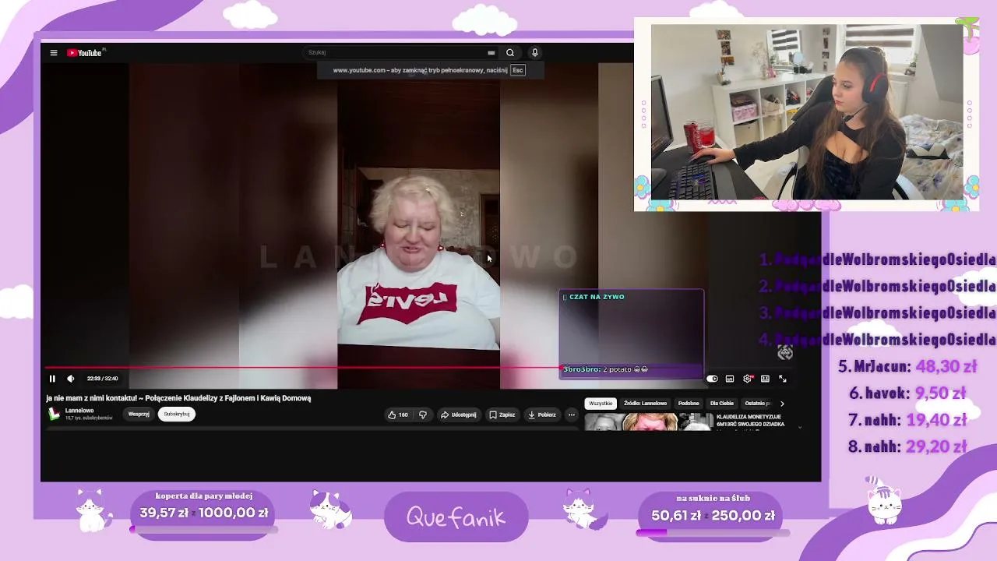Click the streamer webcam feed
Viewport: 997px width, 561px height.
click(807, 112)
